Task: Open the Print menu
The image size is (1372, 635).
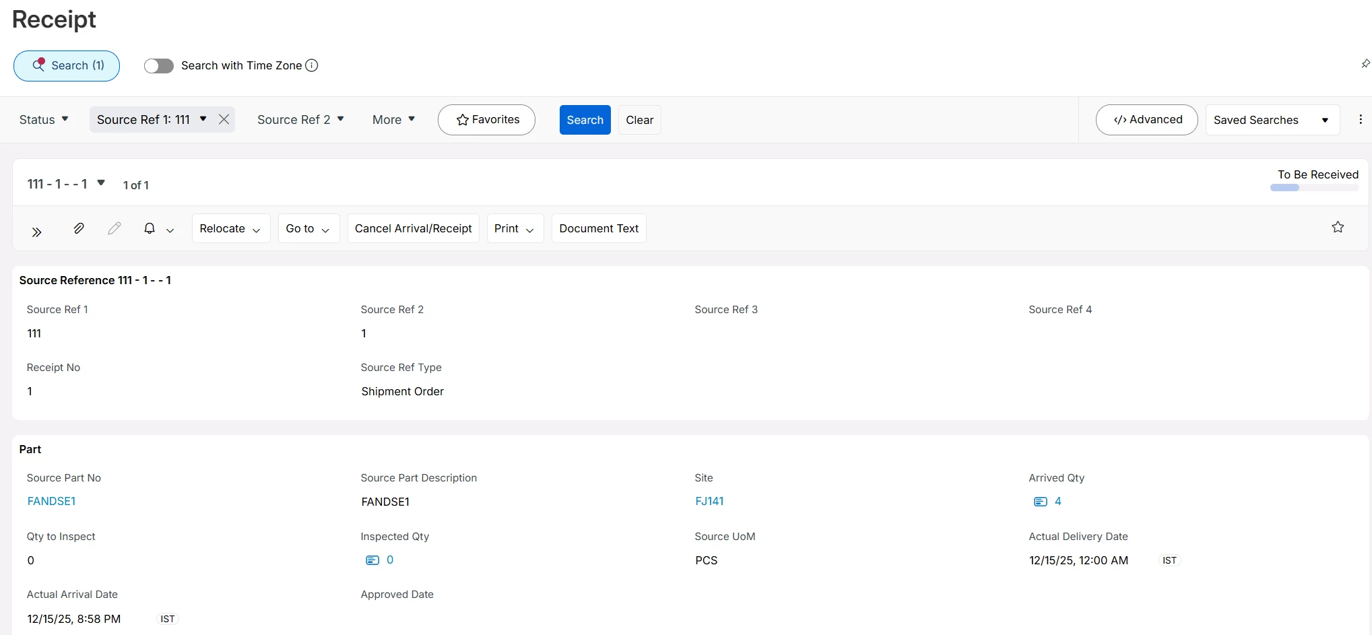Action: tap(515, 228)
